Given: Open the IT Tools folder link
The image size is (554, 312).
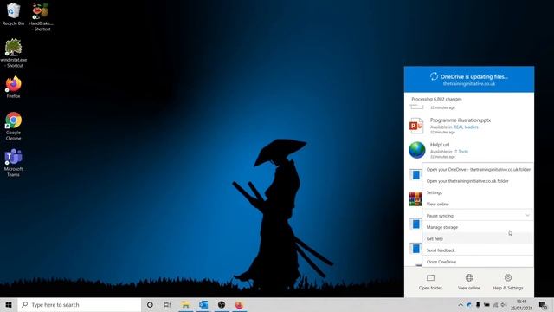Looking at the screenshot, I should (x=461, y=152).
